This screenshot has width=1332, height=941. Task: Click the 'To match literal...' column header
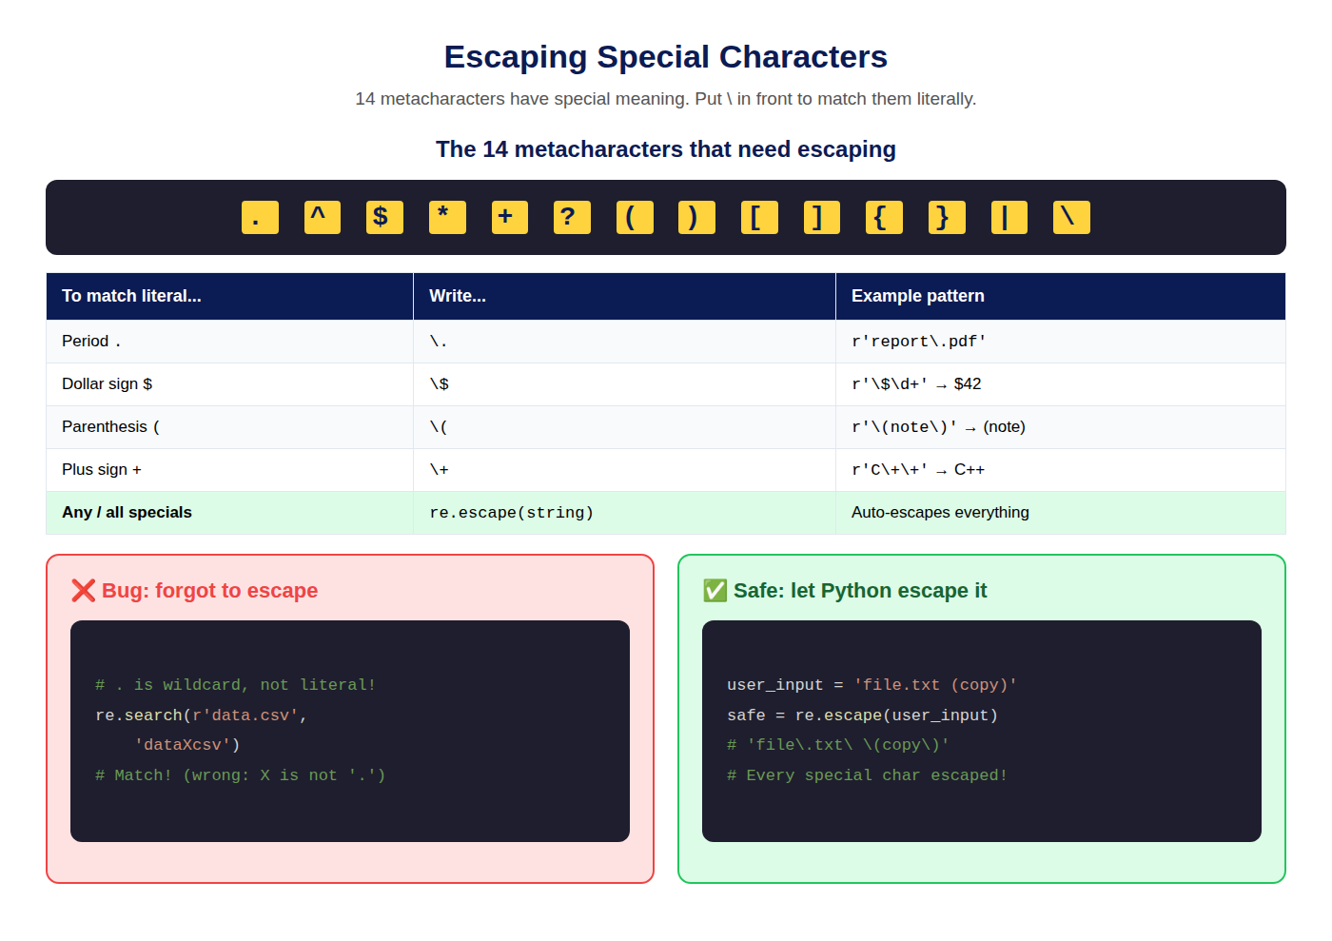point(230,296)
